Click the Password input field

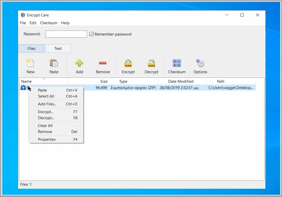point(66,34)
